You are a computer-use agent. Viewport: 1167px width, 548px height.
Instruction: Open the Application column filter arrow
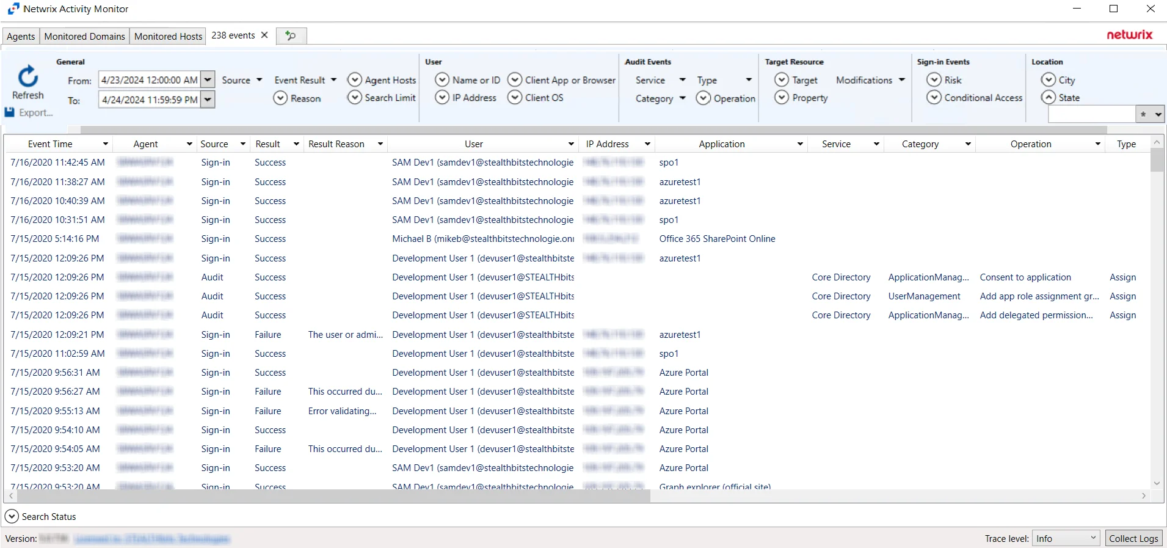click(x=800, y=144)
